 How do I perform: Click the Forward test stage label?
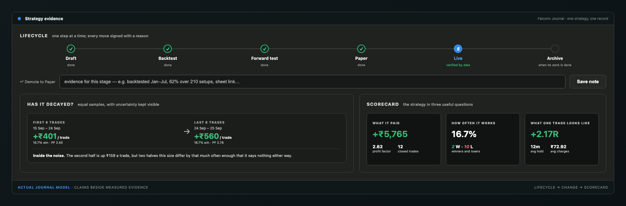(265, 58)
